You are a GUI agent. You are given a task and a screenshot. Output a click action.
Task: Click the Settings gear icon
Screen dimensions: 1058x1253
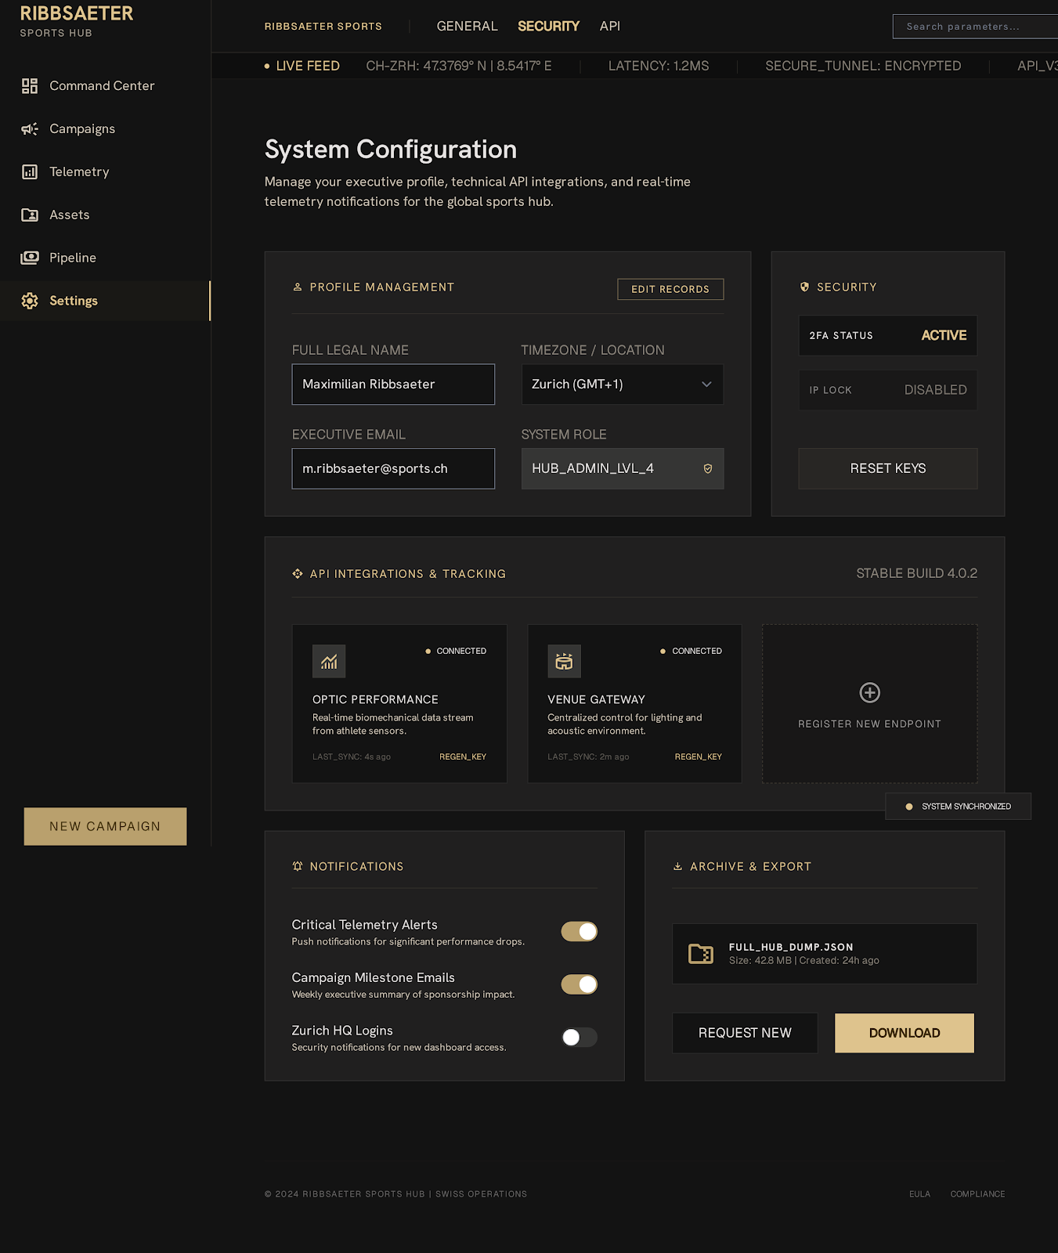click(30, 301)
